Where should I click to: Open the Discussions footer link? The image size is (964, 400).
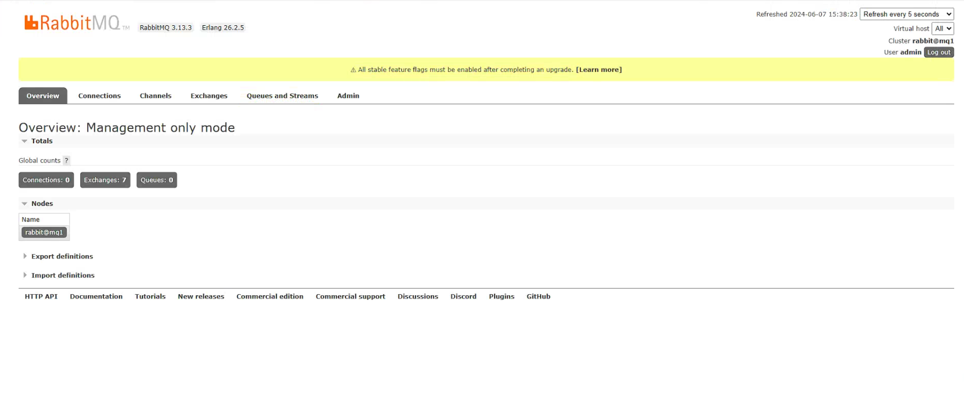point(418,296)
